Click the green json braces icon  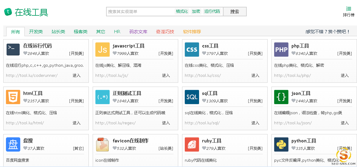coord(281,97)
